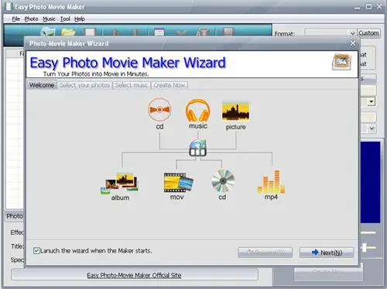Click the Next(N) button
The image size is (387, 289).
click(327, 253)
